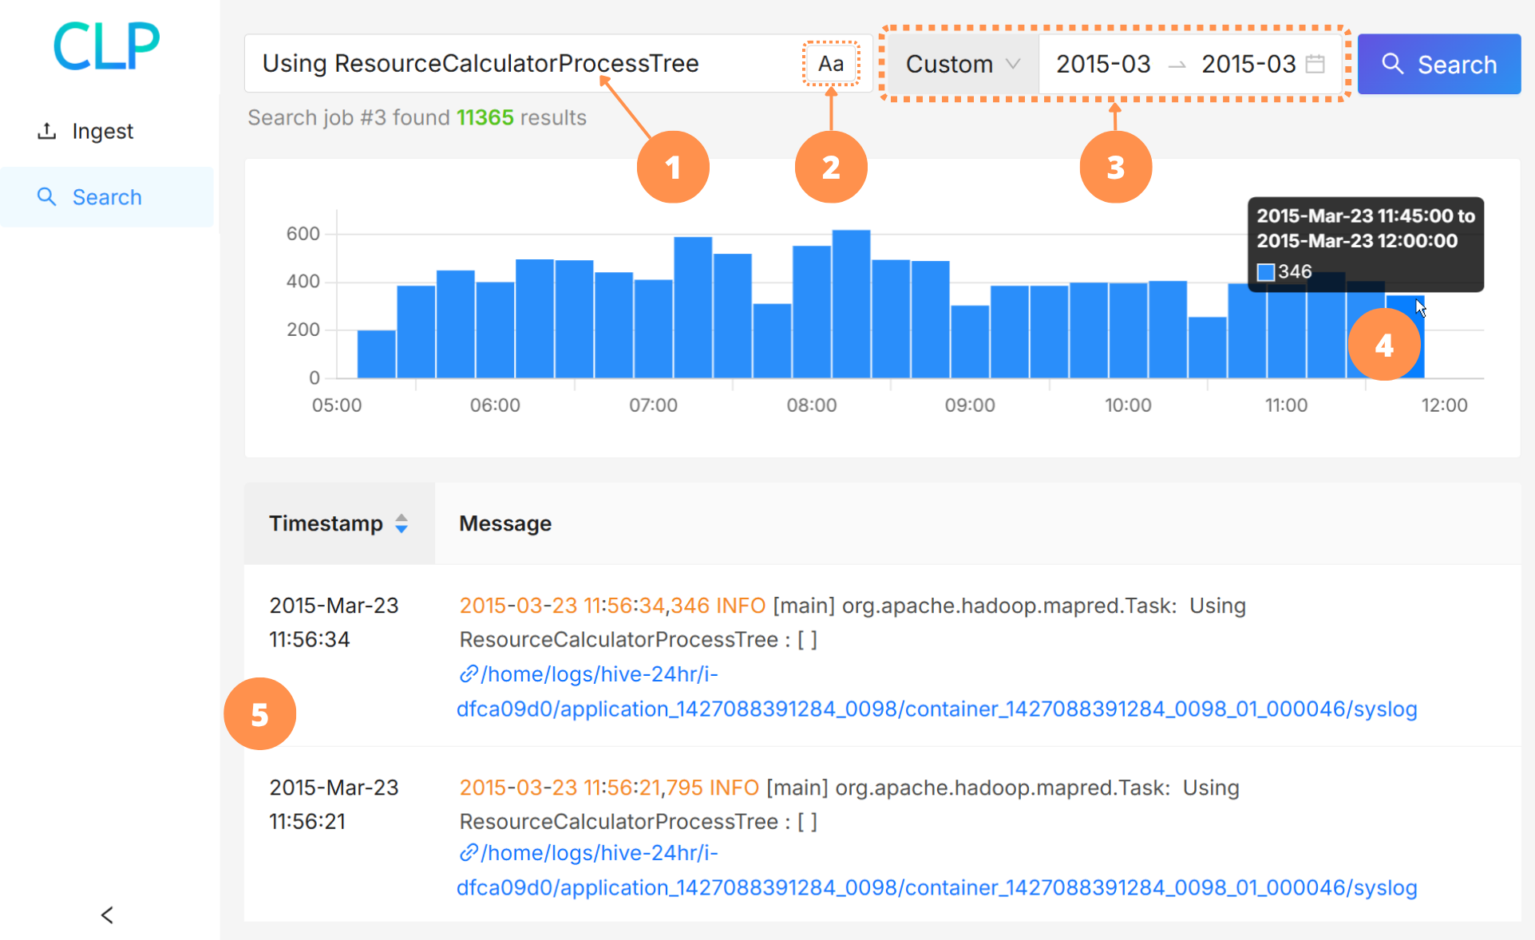Click the blue Search button

(1438, 64)
